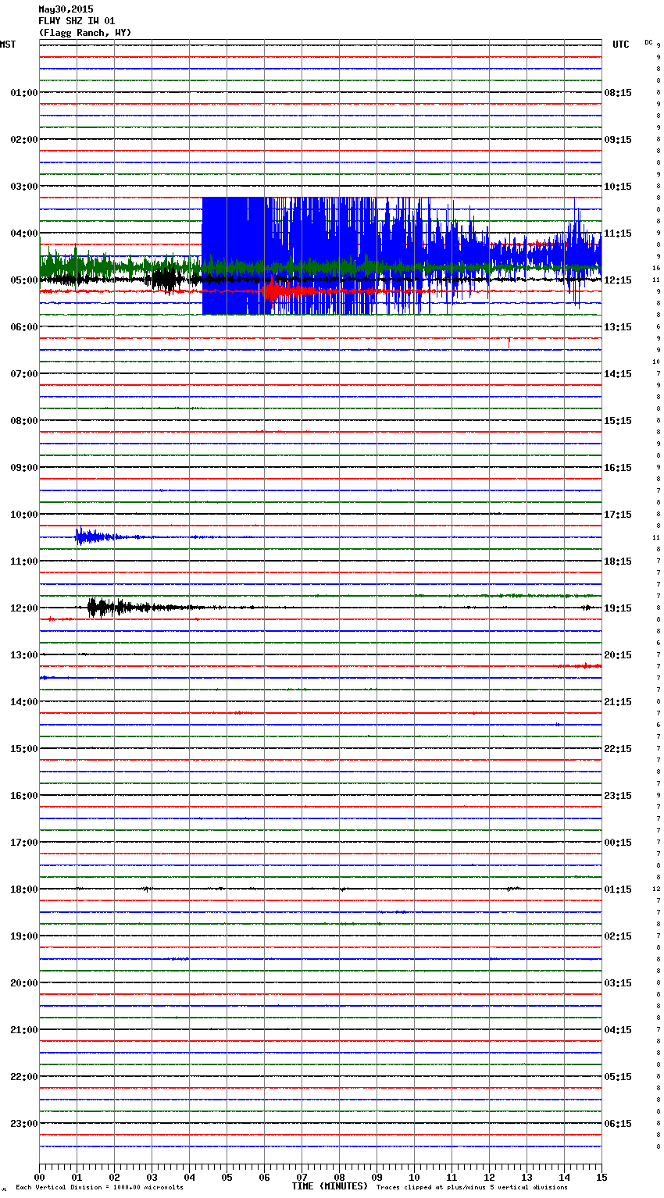Screen dimensions: 664x1198
Task: Click the red spike on the 06:15 MST trace
Action: pyautogui.click(x=509, y=341)
